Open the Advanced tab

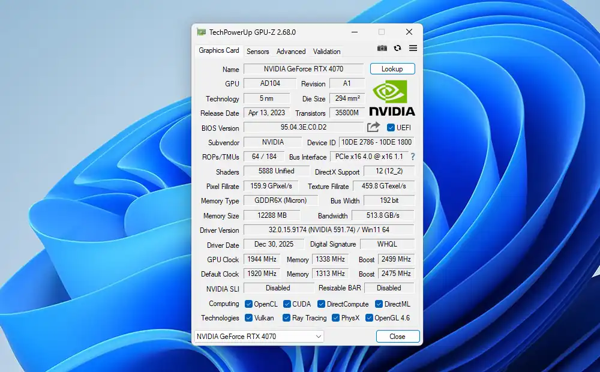click(x=291, y=52)
